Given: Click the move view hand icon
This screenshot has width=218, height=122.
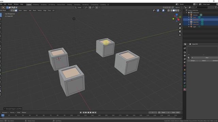Looking at the screenshot, I should tap(180, 28).
